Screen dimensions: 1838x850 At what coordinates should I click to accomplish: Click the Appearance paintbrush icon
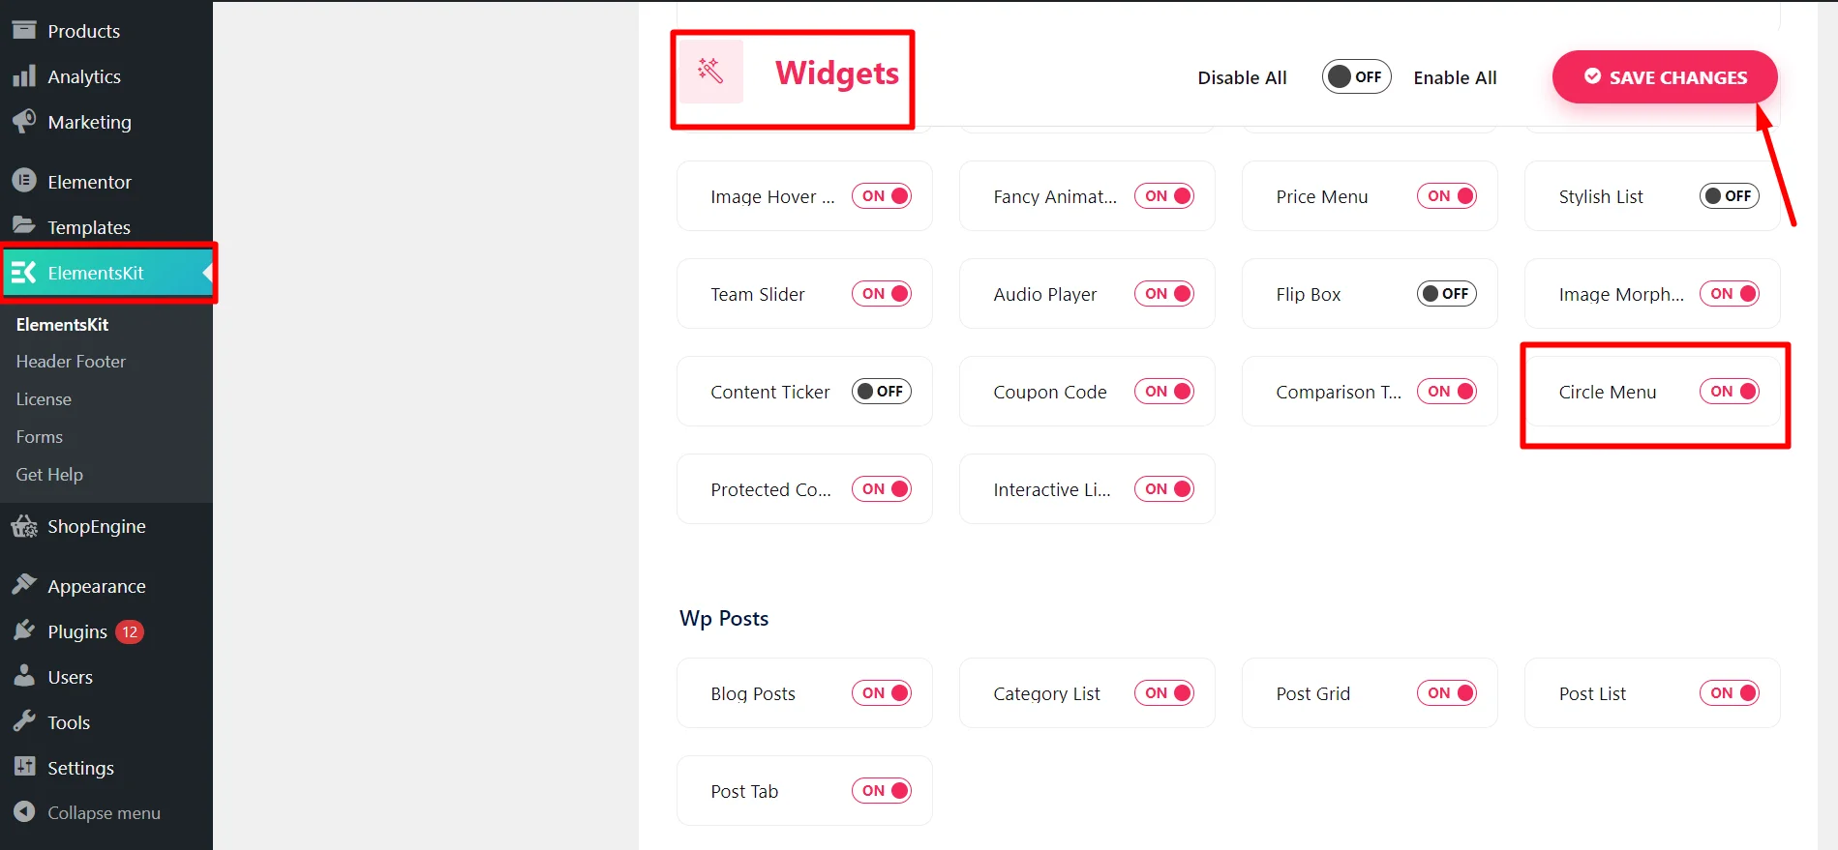coord(24,585)
